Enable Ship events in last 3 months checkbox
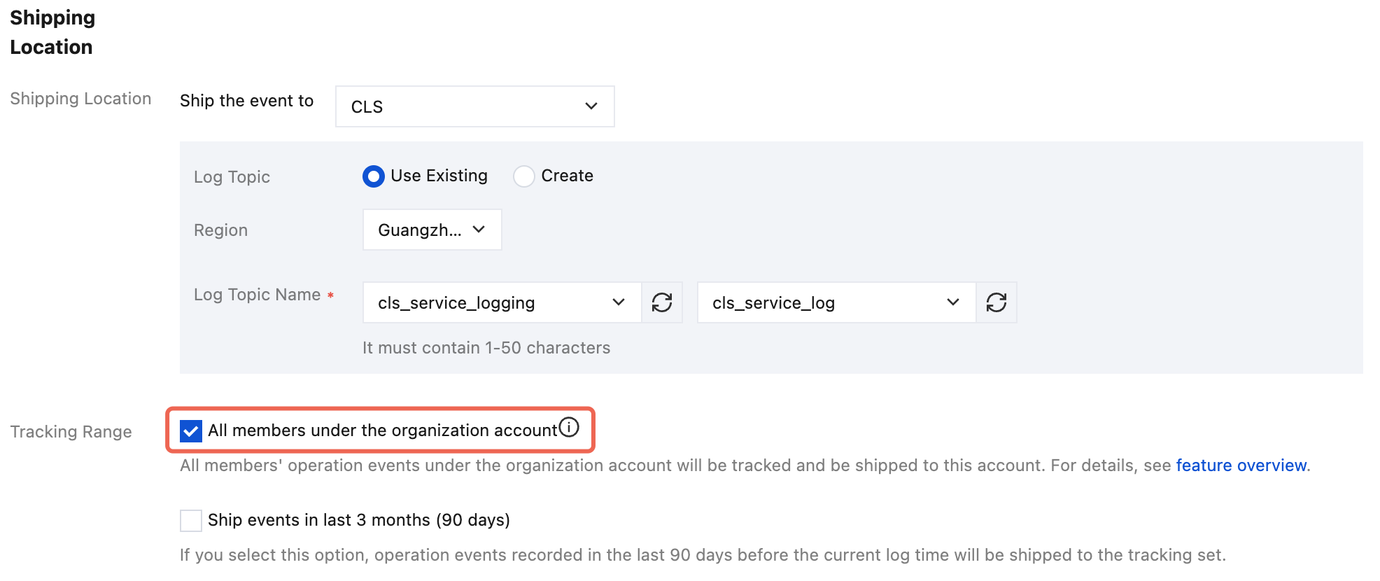The height and width of the screenshot is (581, 1380). pos(191,521)
